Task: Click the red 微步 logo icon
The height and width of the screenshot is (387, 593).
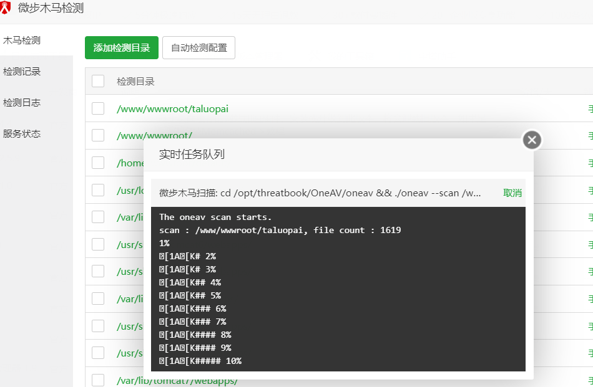Action: point(5,7)
